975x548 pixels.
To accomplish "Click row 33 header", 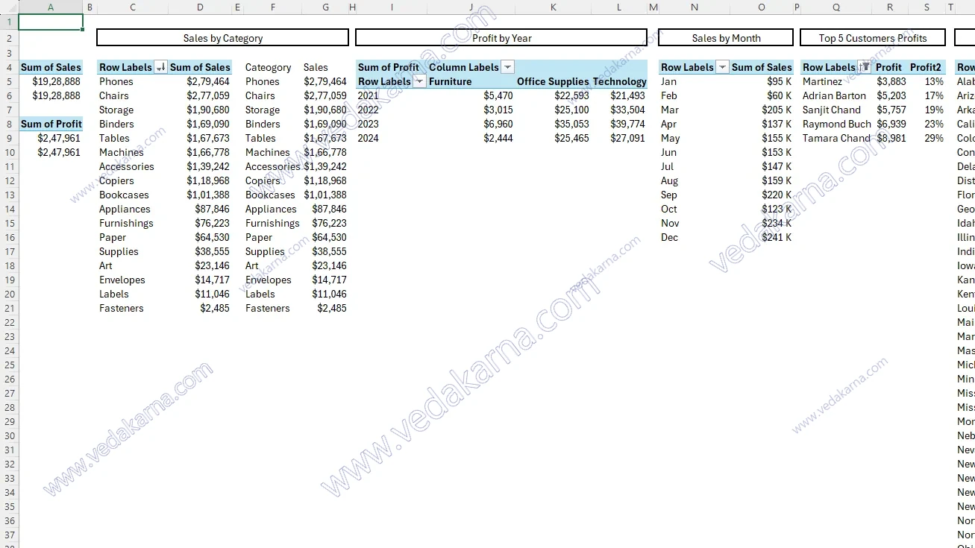I will [x=9, y=478].
